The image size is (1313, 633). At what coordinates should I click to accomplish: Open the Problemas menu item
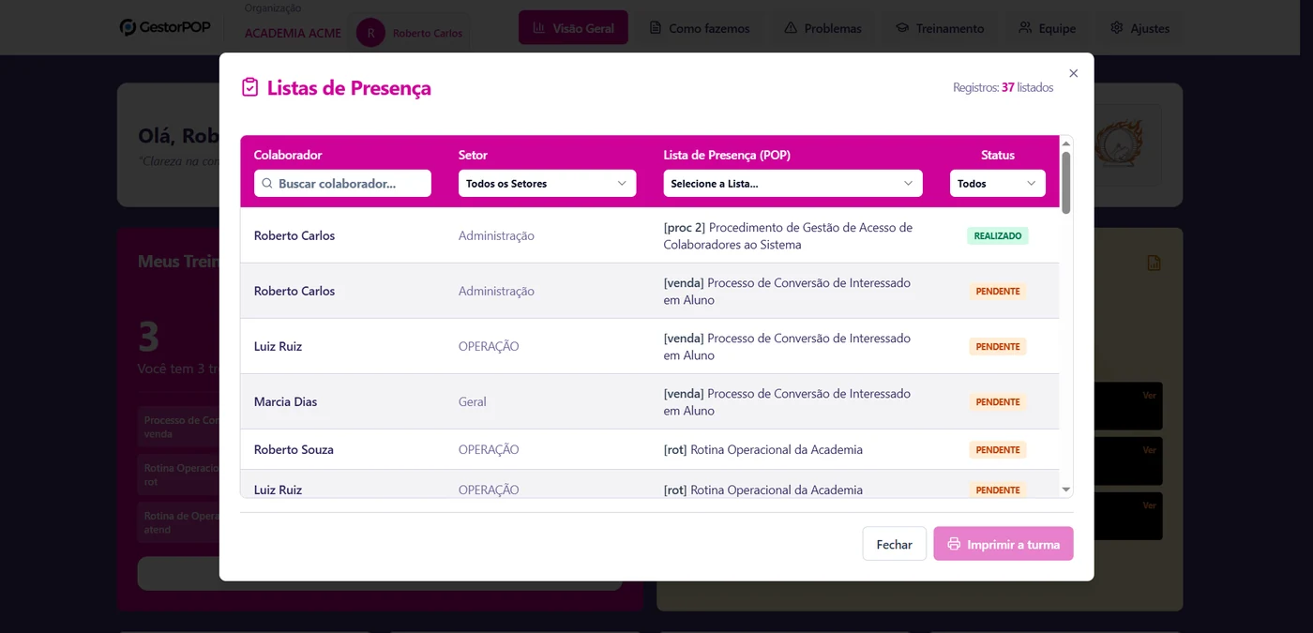[822, 28]
